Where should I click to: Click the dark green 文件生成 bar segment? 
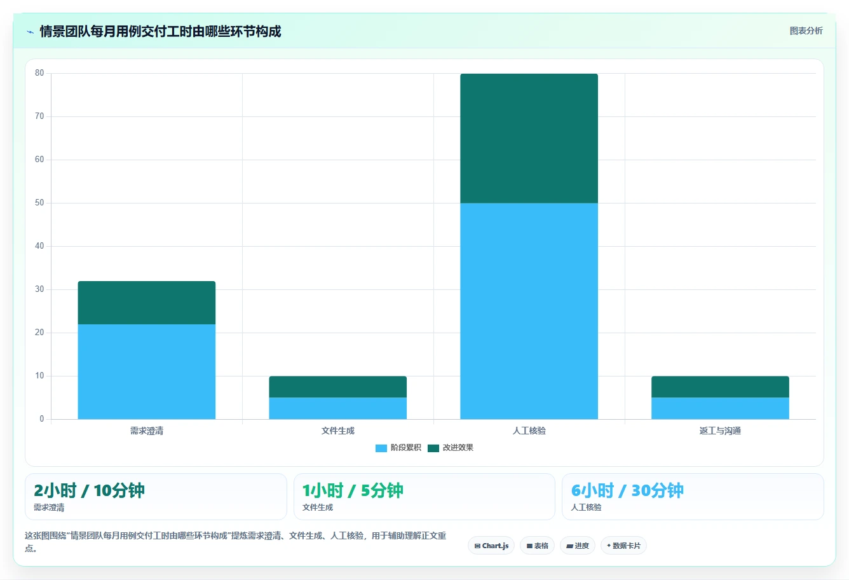tap(338, 387)
